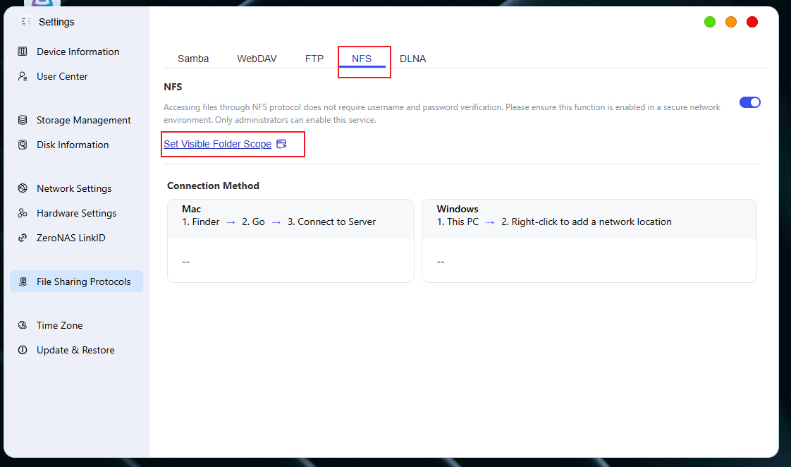Screen dimensions: 791x467
Task: Click the '3. Connect to Server' step
Action: 331,222
